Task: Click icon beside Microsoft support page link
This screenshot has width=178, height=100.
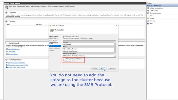Action: coord(7,67)
